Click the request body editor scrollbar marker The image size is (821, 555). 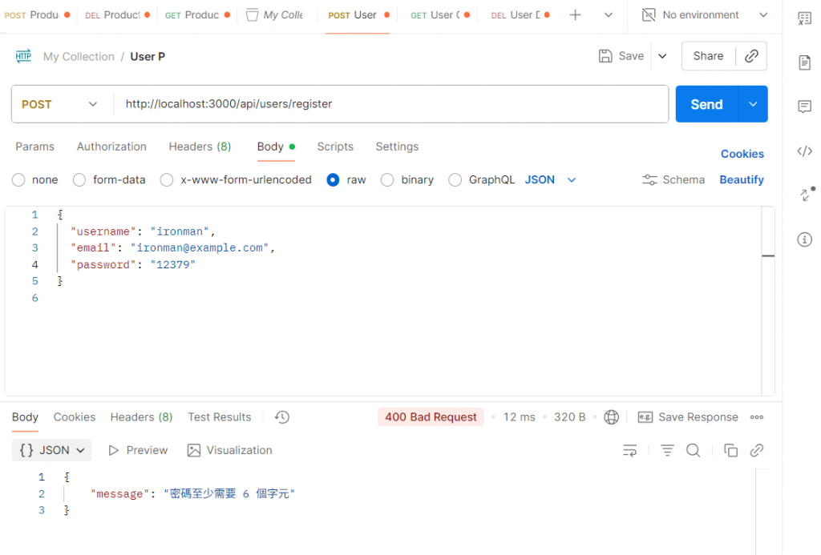point(768,255)
